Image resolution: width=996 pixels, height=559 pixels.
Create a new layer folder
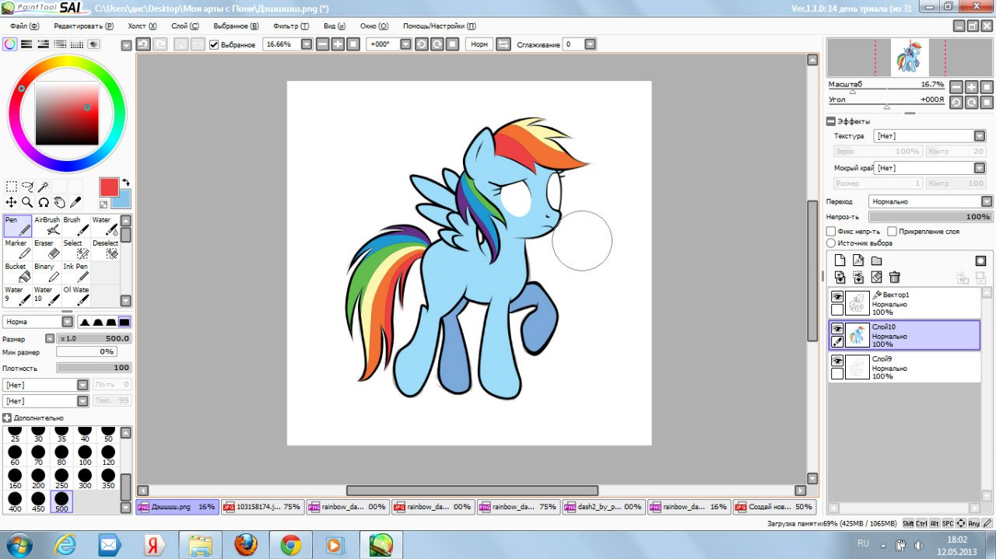[876, 260]
